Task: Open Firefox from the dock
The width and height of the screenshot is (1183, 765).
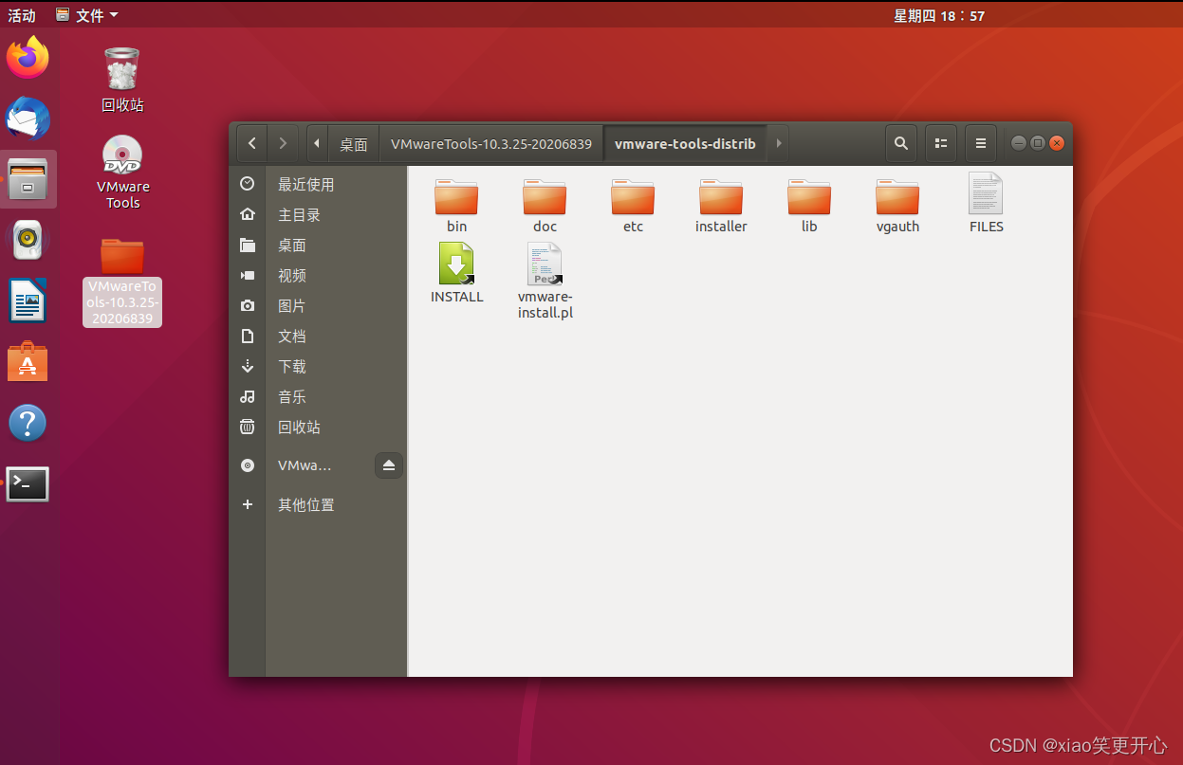Action: point(28,58)
